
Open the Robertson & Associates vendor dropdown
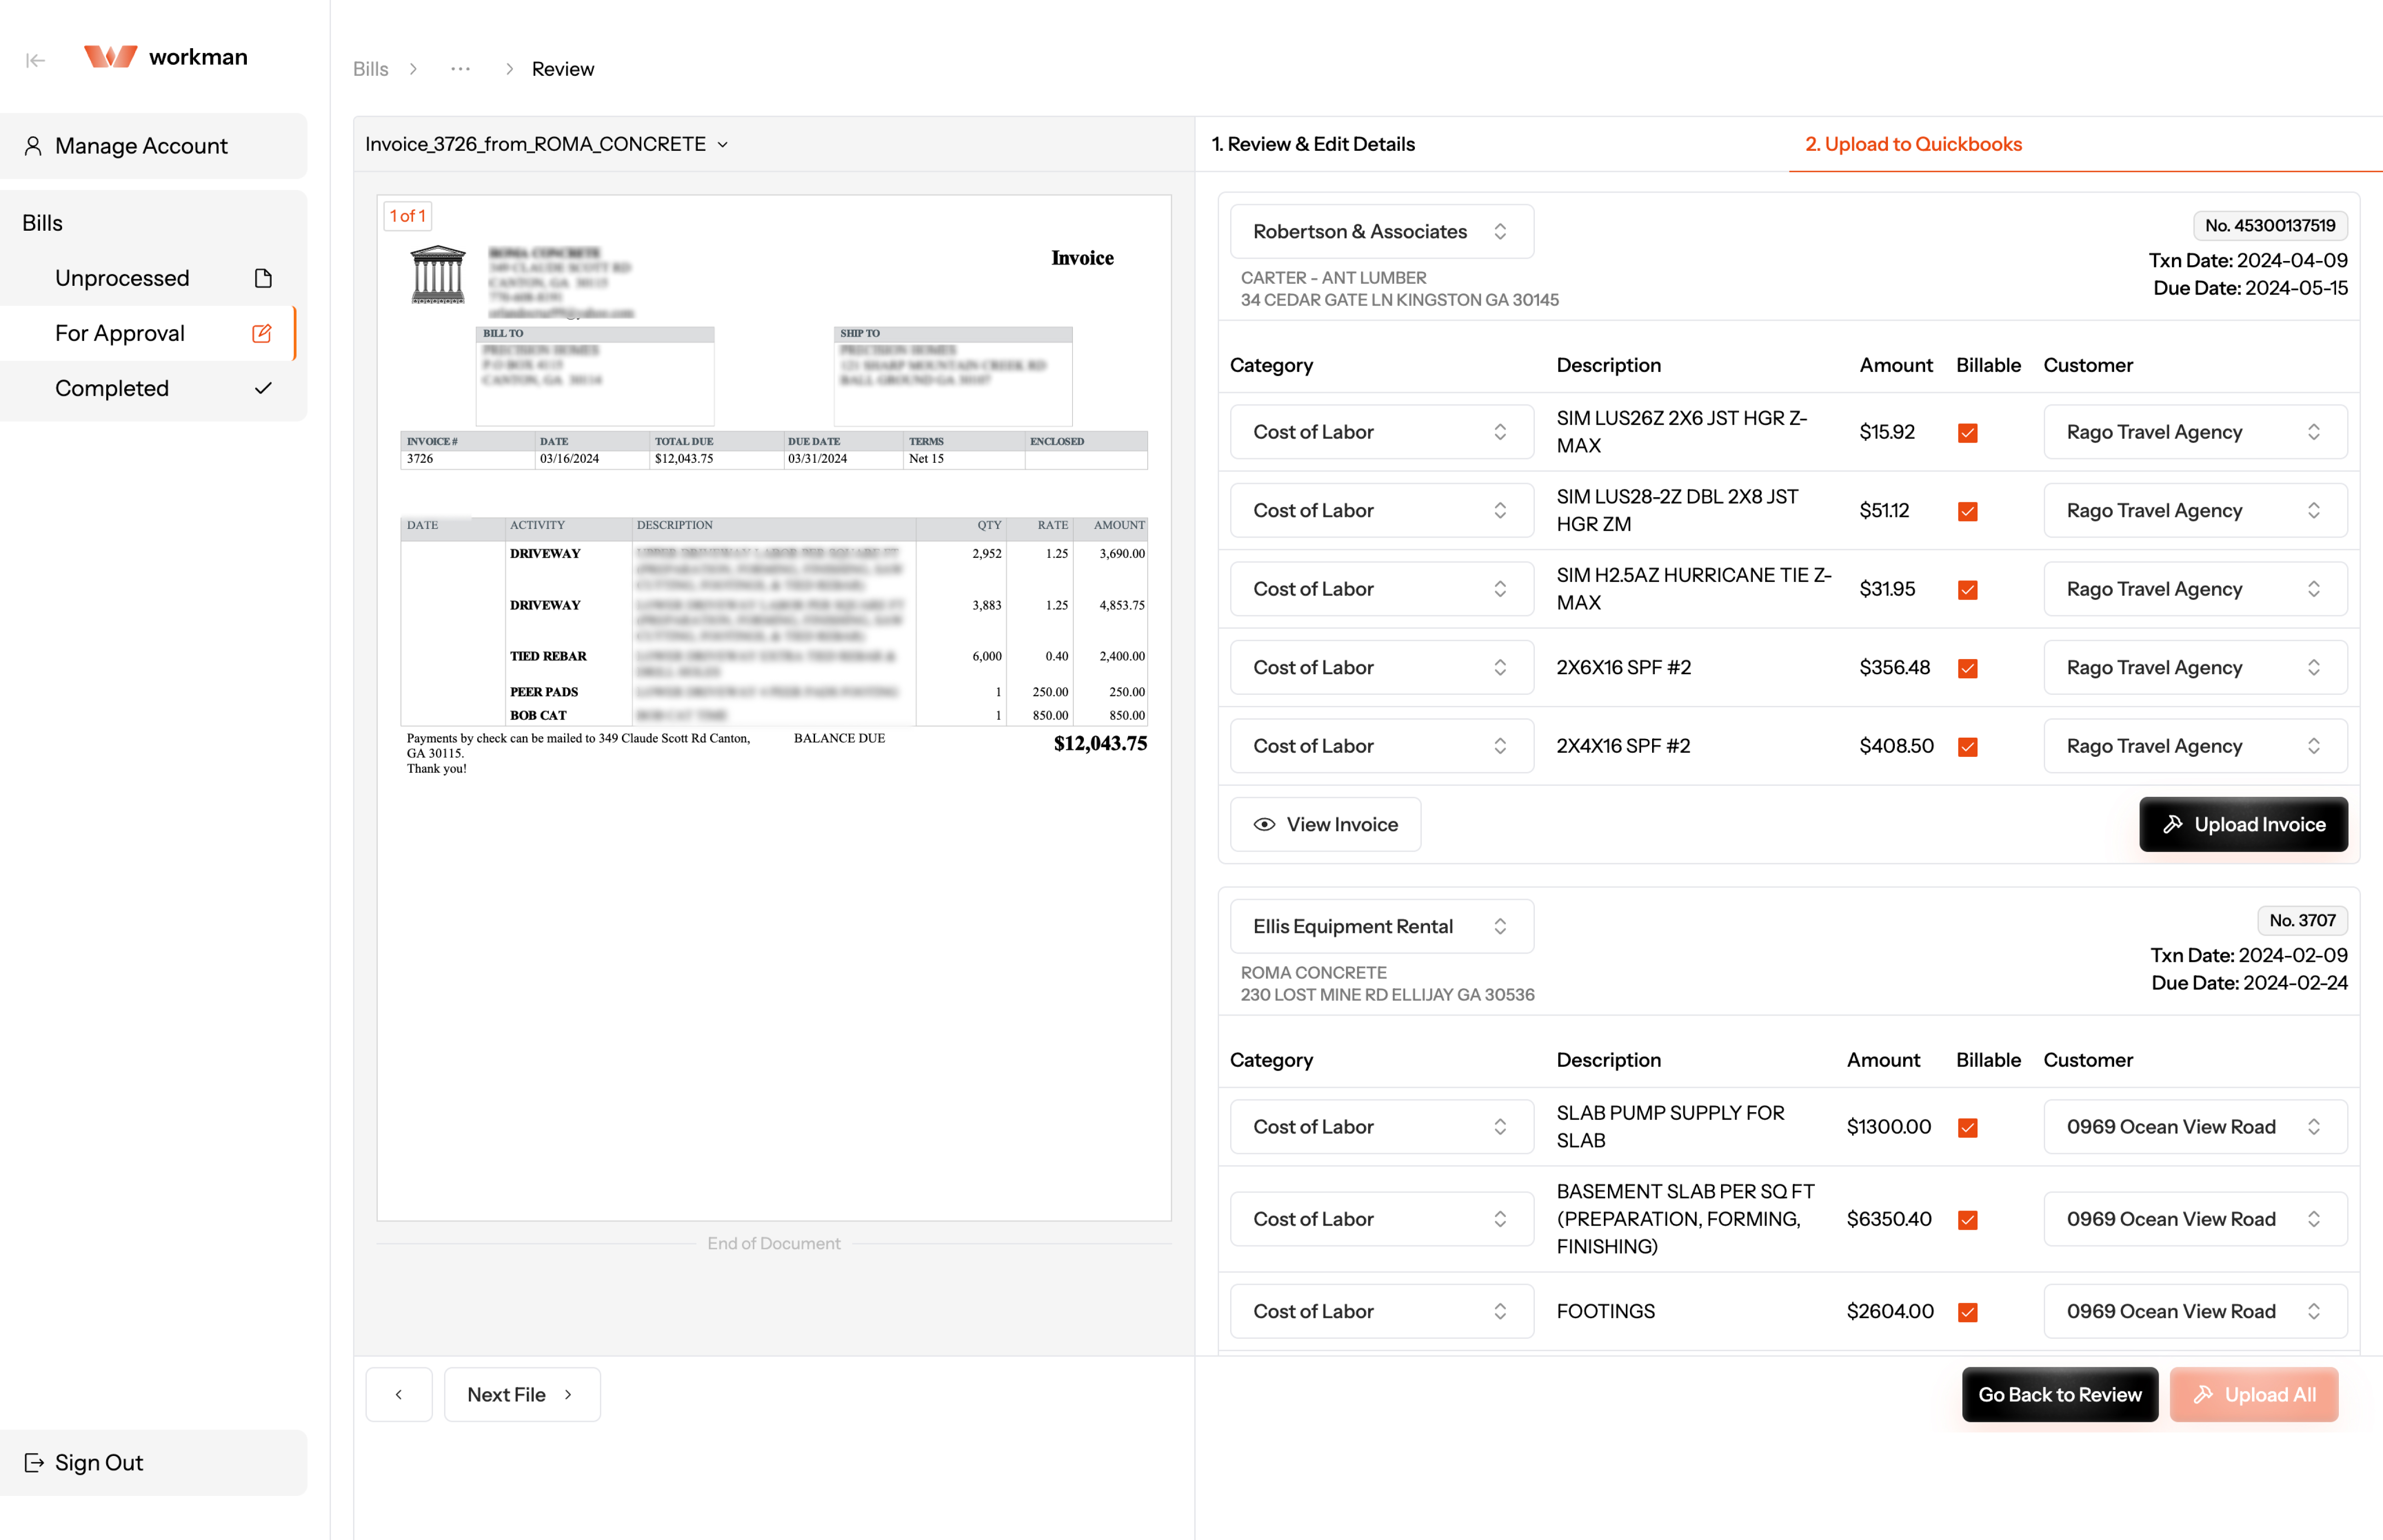[1382, 231]
